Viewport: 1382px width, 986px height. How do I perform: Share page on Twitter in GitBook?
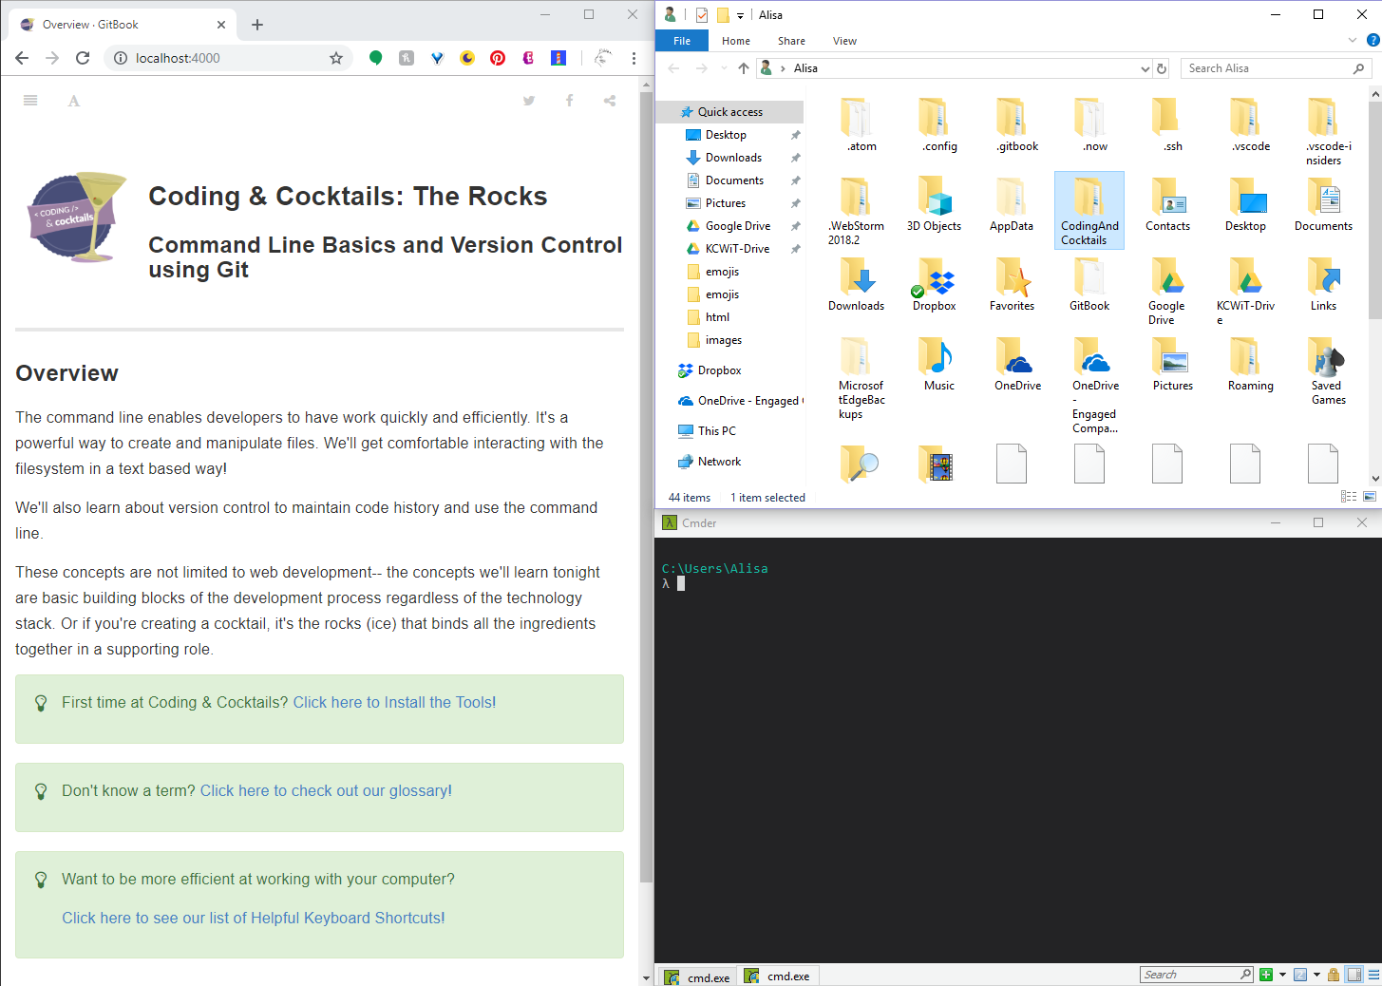point(529,101)
